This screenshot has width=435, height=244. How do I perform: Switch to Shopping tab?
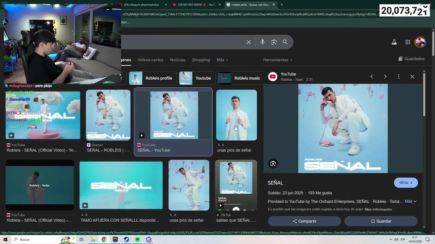(x=201, y=60)
